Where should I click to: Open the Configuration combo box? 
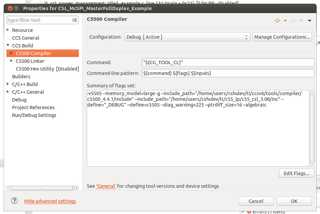(x=187, y=37)
